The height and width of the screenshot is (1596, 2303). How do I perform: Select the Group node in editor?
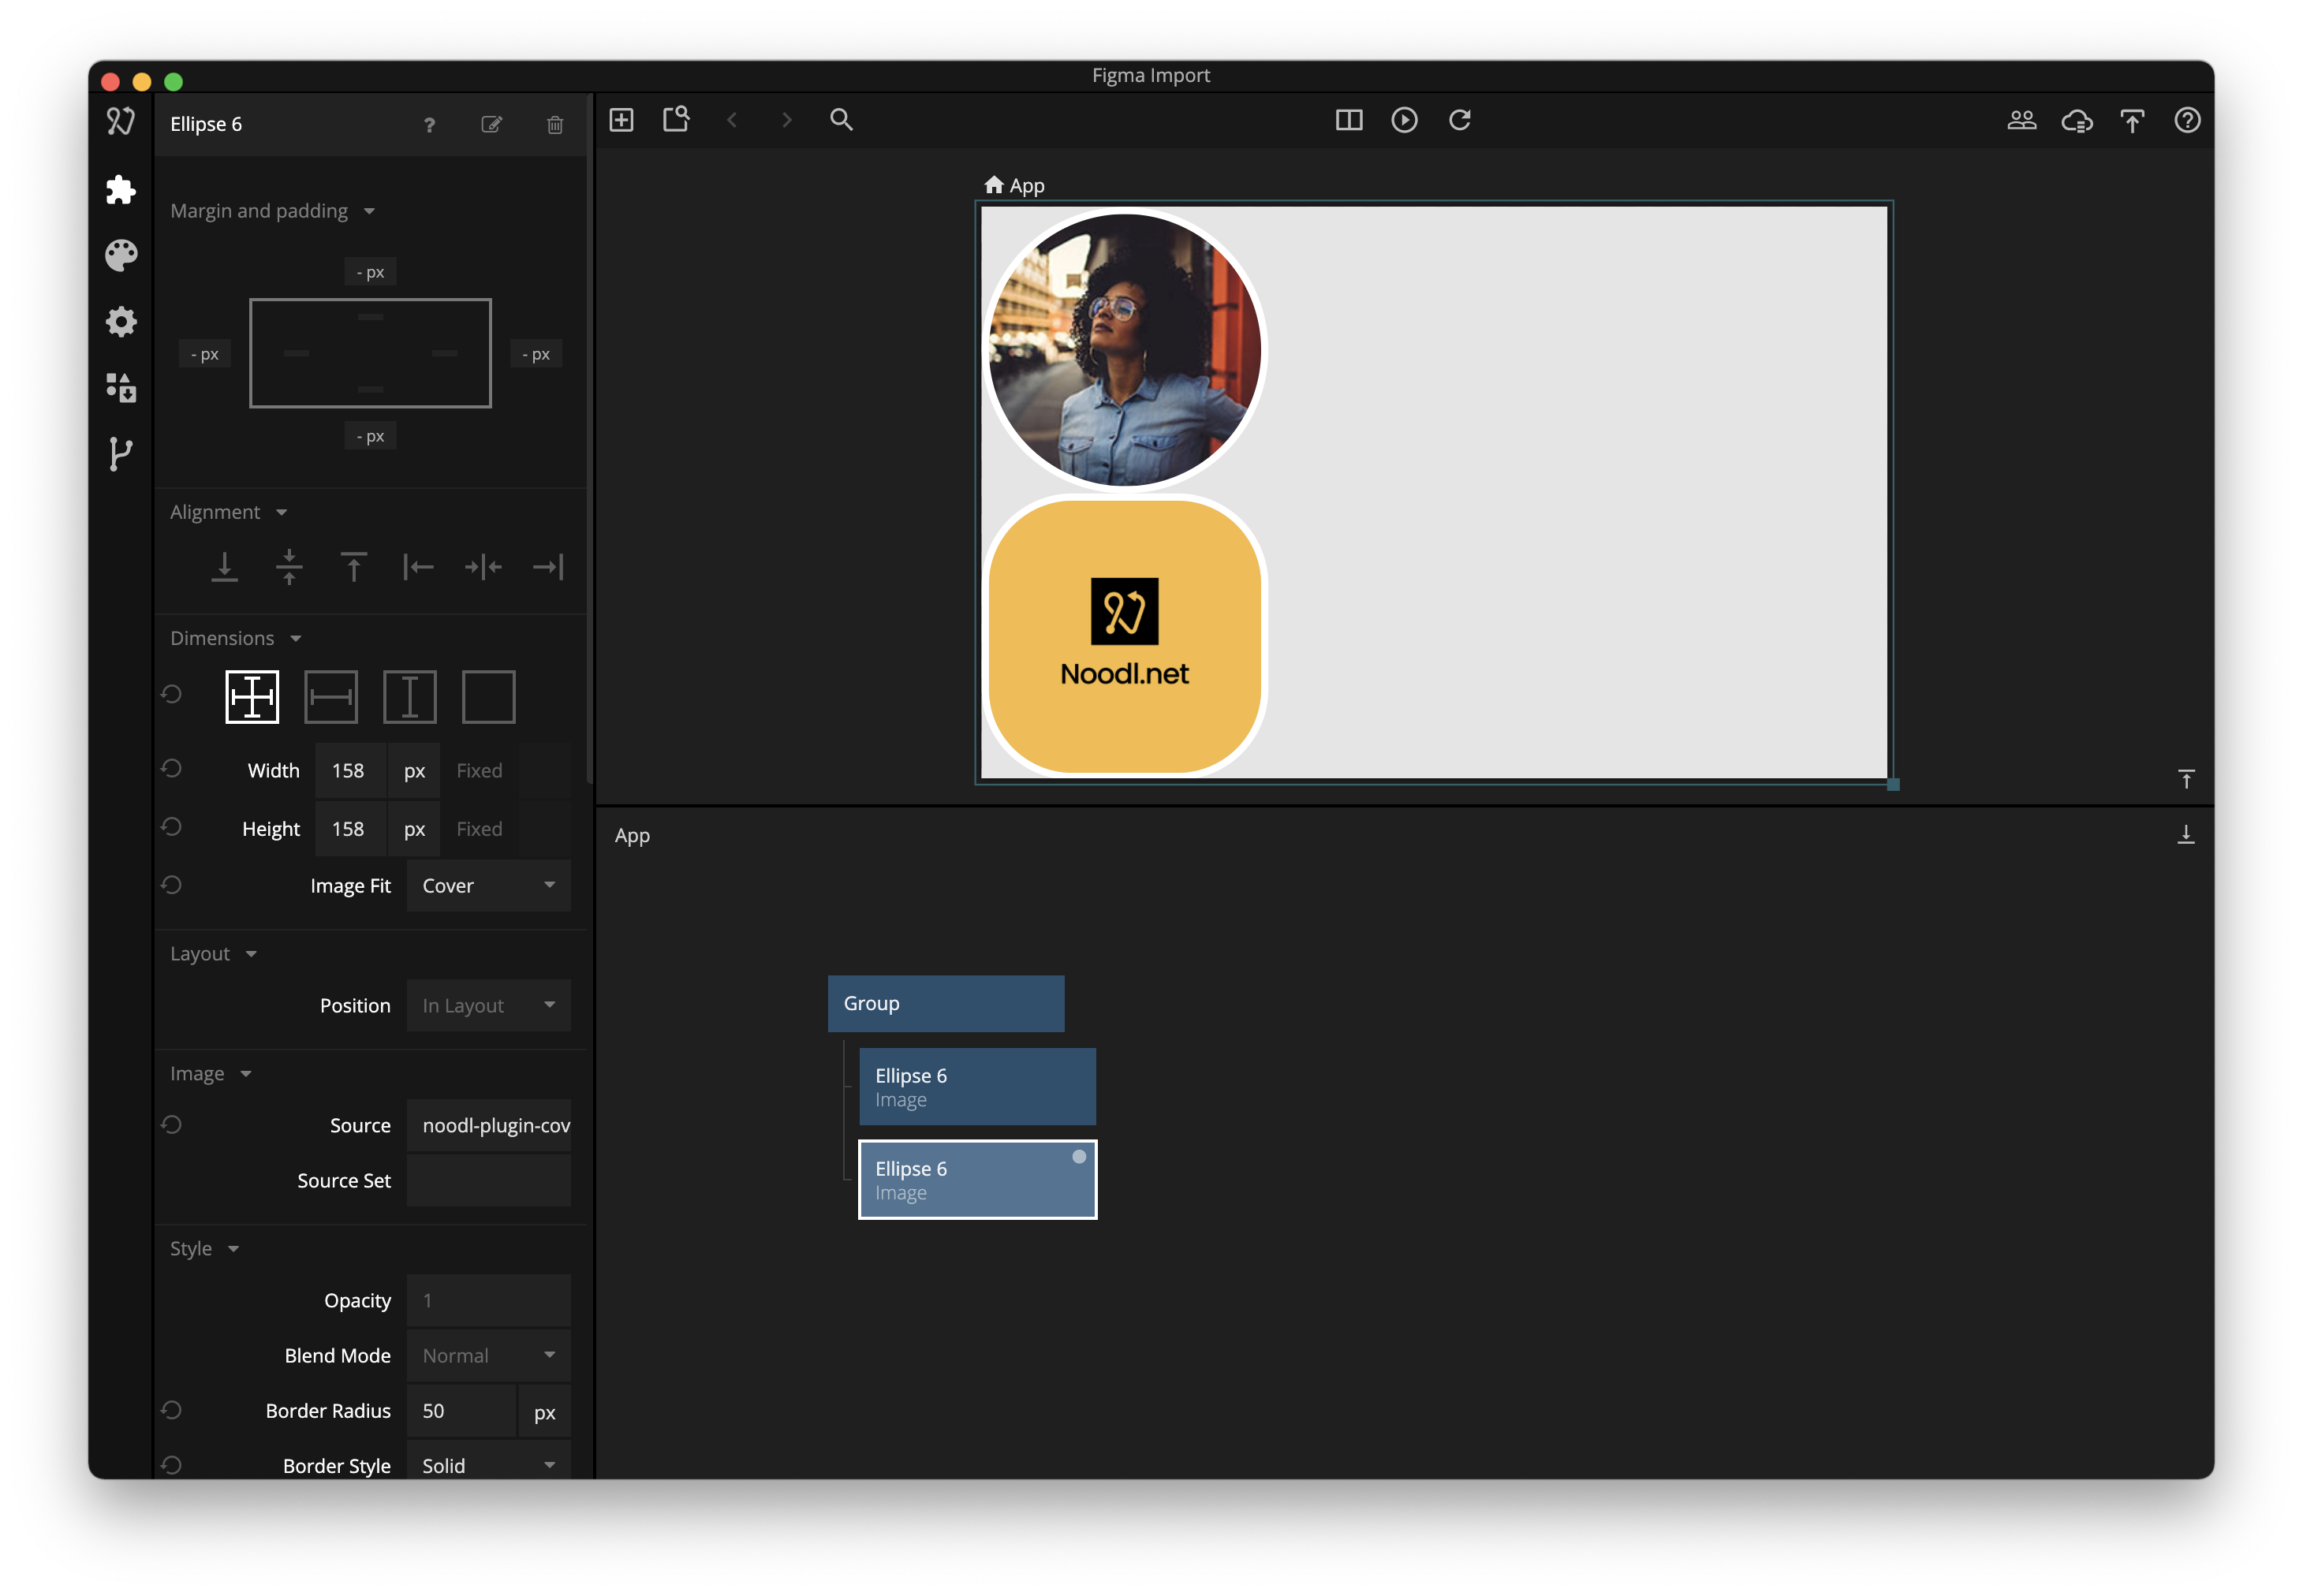click(x=945, y=1003)
